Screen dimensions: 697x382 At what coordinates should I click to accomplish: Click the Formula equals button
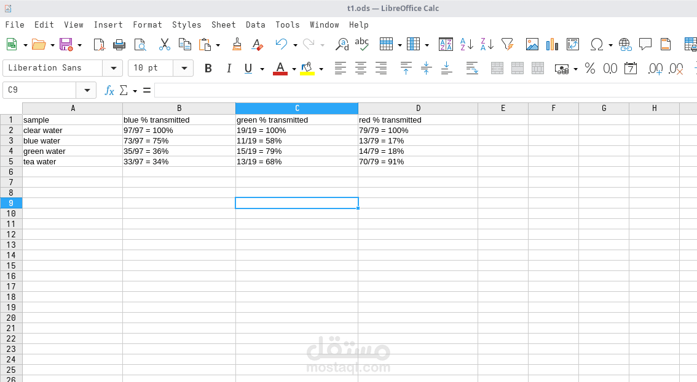pyautogui.click(x=147, y=91)
